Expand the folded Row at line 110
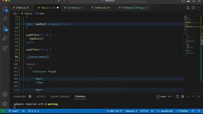Image resolution: width=203 pixels, height=114 pixels. coord(21,90)
